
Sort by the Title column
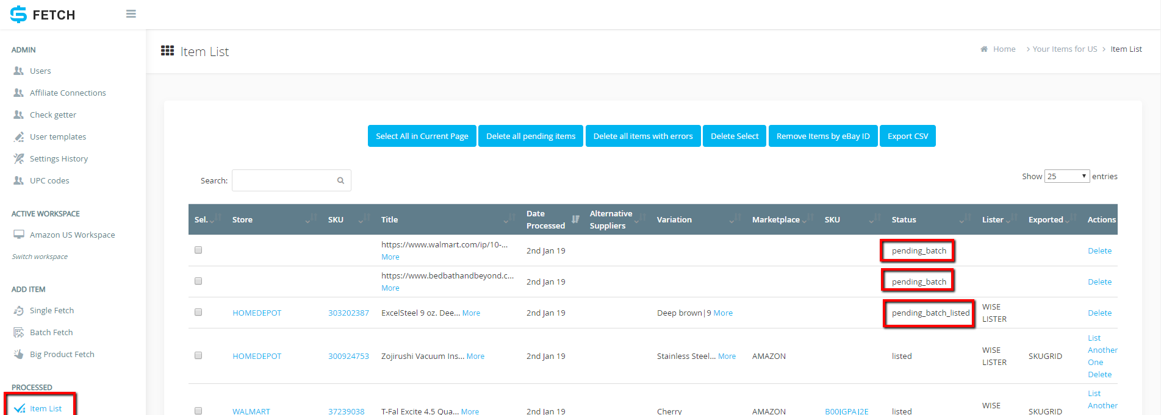coord(448,219)
